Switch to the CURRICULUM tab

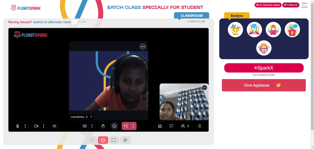coord(196,21)
